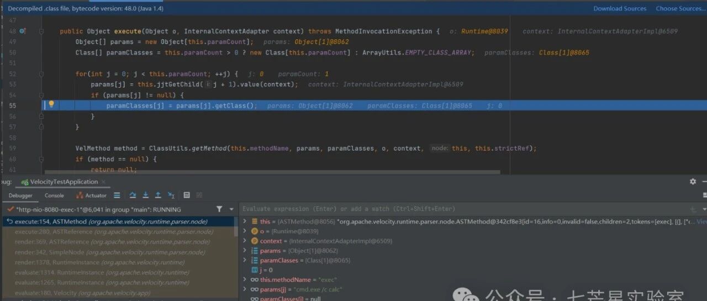The height and width of the screenshot is (301, 707).
Task: Expand the 'context' variable node
Action: coord(245,241)
